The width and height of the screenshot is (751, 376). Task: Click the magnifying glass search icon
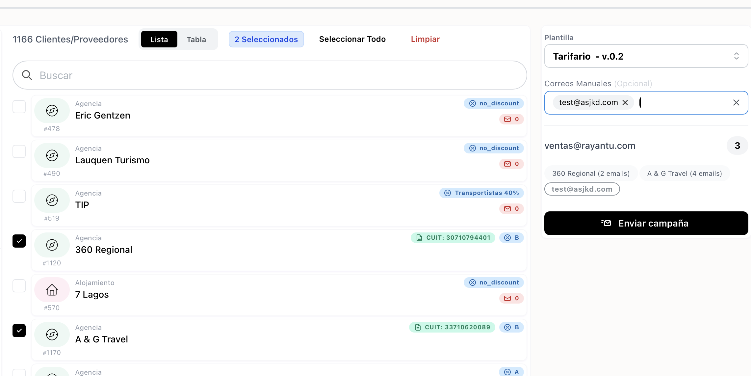coord(27,75)
